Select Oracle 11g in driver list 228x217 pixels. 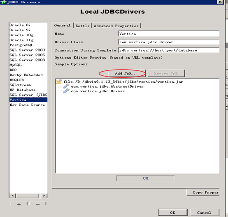[x=28, y=40]
